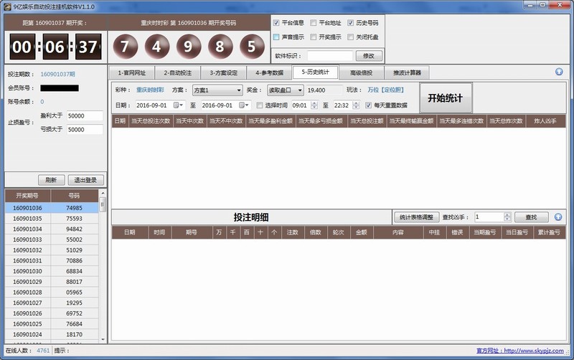Click the app icon in the title bar
574x360 pixels.
tap(6, 5)
